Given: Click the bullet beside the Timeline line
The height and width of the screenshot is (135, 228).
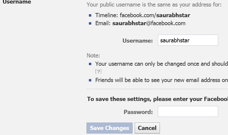Looking at the screenshot, I should pyautogui.click(x=90, y=15).
